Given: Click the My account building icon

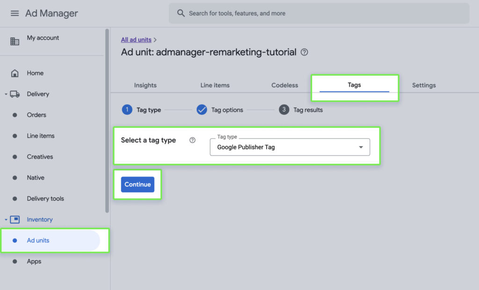Looking at the screenshot, I should [x=15, y=41].
